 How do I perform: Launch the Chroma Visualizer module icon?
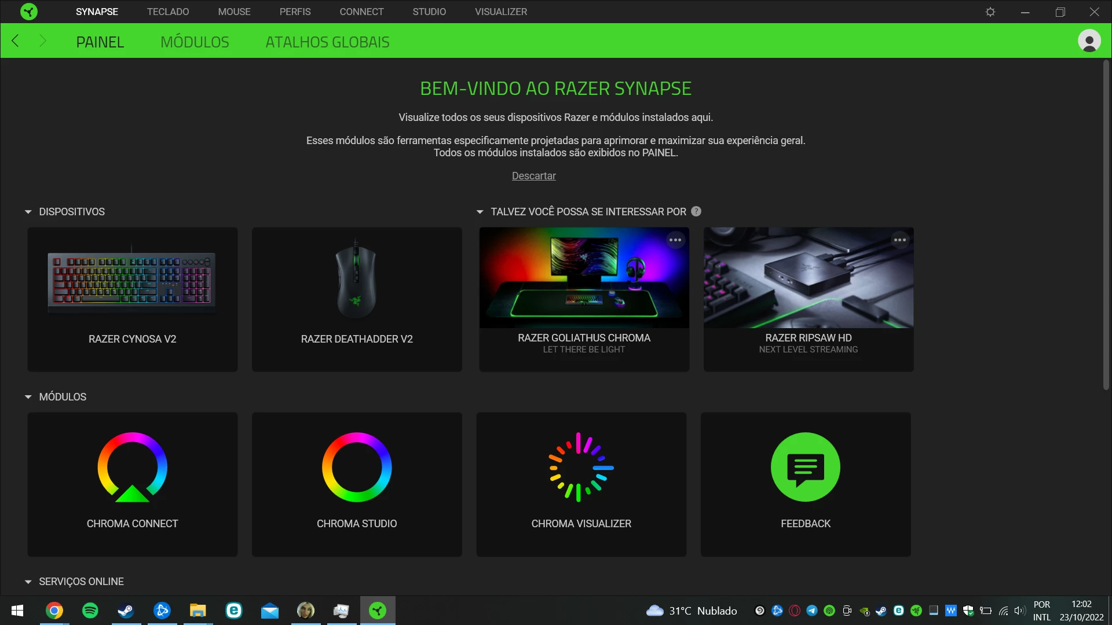click(581, 467)
